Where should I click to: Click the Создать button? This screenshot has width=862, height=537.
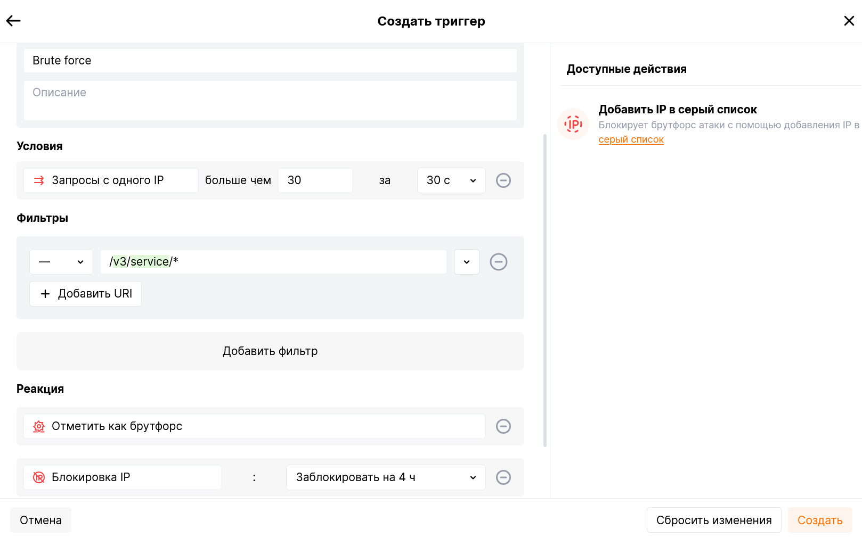pyautogui.click(x=820, y=520)
